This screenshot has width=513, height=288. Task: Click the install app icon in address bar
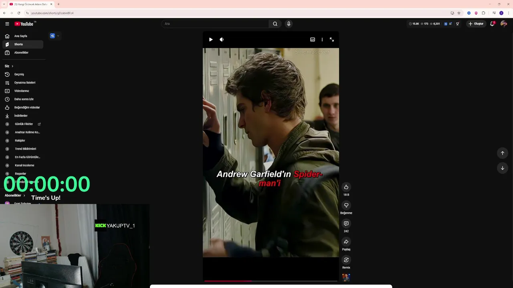point(452,13)
